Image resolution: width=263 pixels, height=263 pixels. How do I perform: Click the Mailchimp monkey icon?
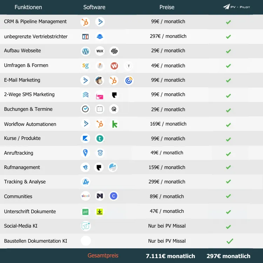coord(100,80)
